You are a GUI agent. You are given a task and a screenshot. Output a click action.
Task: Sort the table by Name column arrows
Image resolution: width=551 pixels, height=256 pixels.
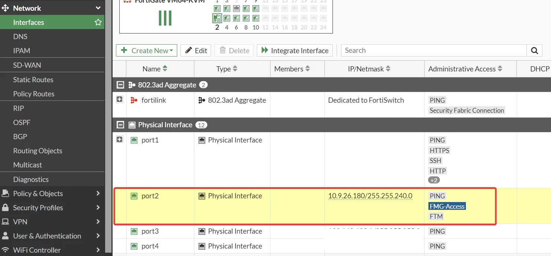click(165, 69)
